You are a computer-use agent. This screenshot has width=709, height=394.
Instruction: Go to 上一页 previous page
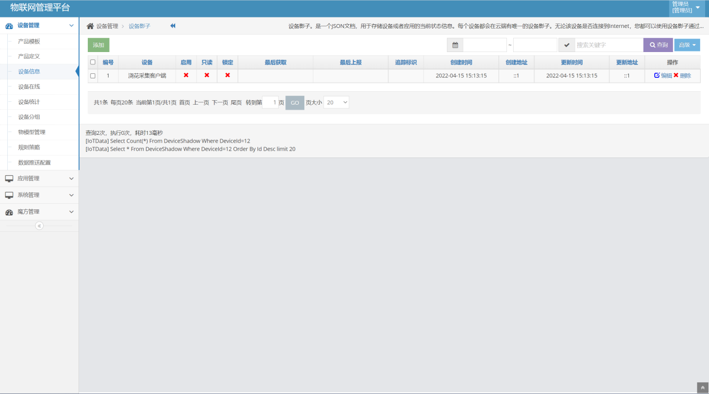[x=201, y=102]
